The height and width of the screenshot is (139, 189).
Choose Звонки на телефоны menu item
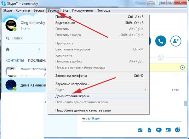(71, 76)
